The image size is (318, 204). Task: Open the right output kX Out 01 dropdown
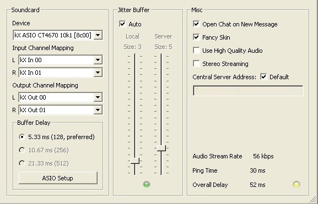61,110
